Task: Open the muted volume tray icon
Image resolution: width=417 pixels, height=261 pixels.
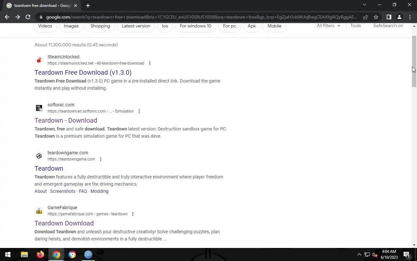Action: 375,255
